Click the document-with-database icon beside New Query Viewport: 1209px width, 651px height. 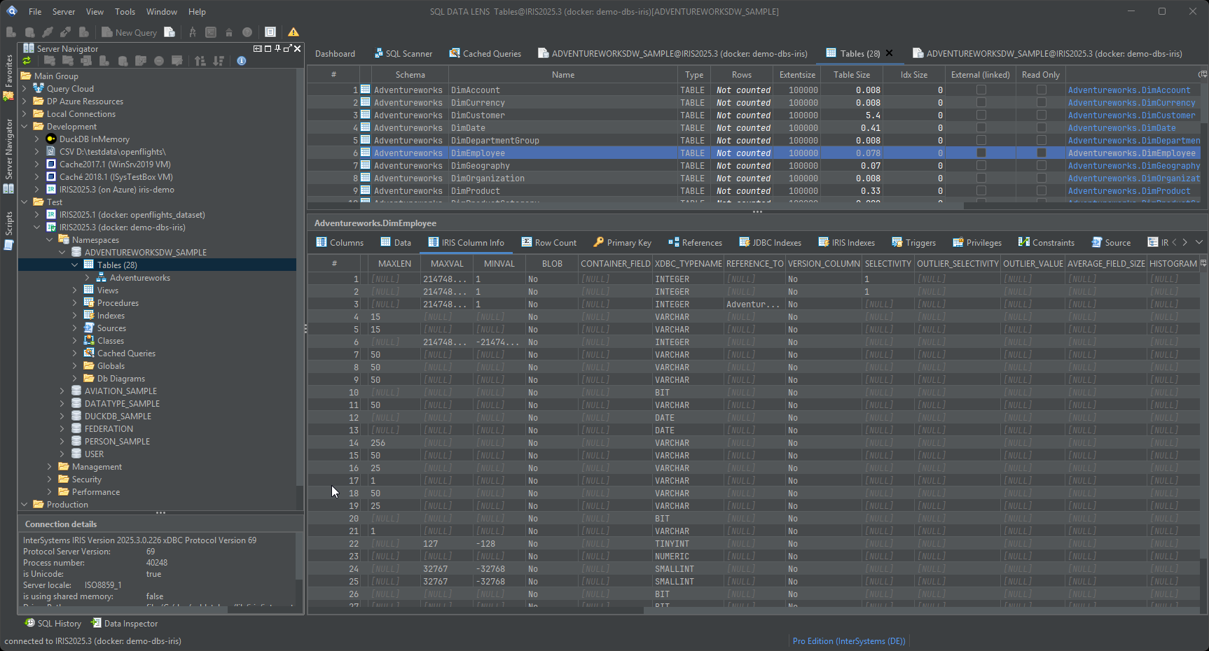click(x=170, y=32)
